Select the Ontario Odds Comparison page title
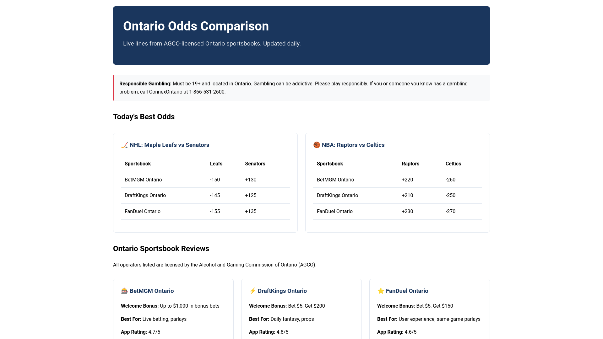The height and width of the screenshot is (339, 603). click(196, 26)
